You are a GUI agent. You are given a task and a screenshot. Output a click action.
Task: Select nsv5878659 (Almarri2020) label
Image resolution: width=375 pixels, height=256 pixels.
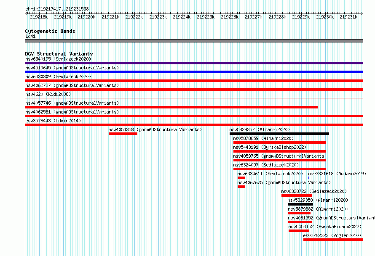tap(263, 138)
